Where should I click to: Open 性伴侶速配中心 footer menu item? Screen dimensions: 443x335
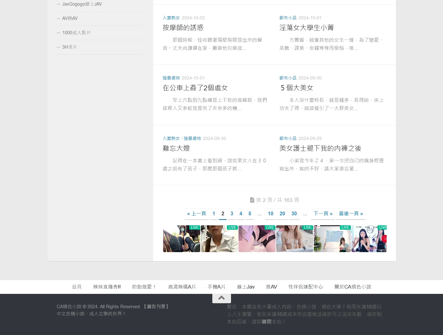point(305,287)
